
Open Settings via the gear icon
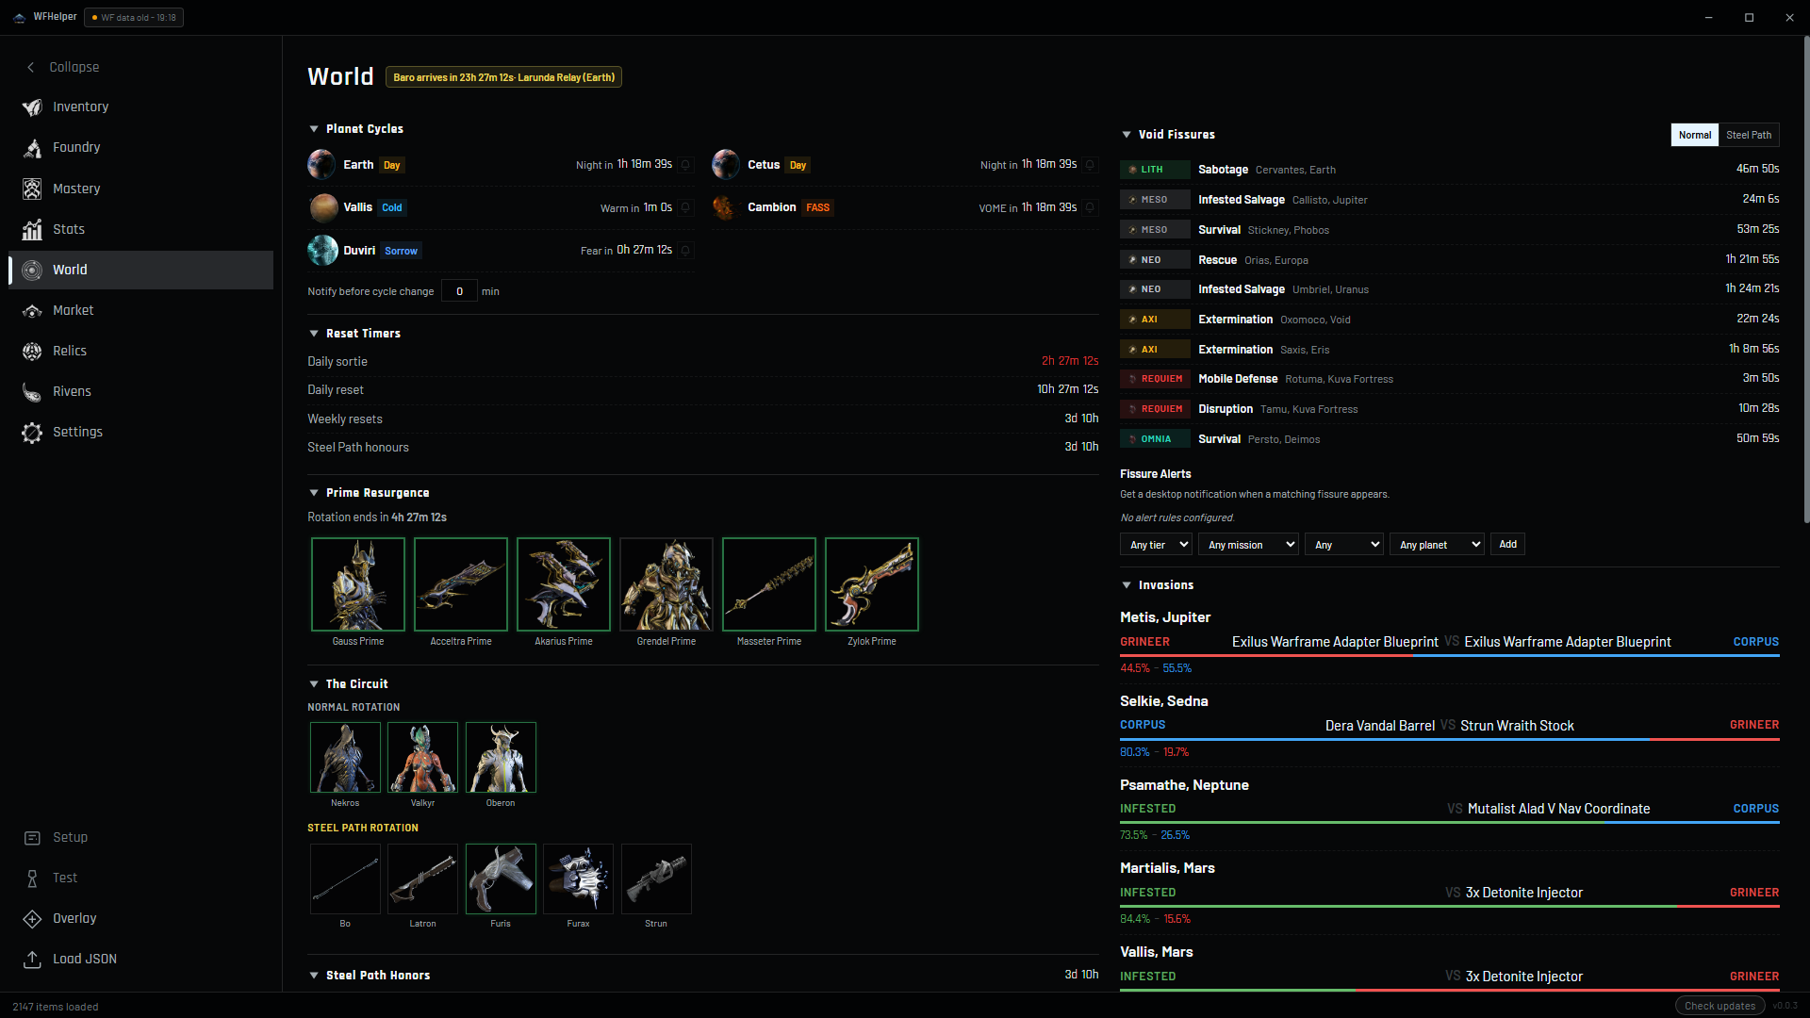point(32,432)
